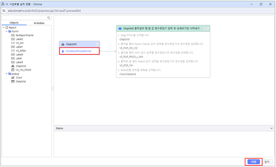The width and height of the screenshot is (276, 167).
Task: Click the VS_POP_DIV_CD value
Action: coord(128,48)
